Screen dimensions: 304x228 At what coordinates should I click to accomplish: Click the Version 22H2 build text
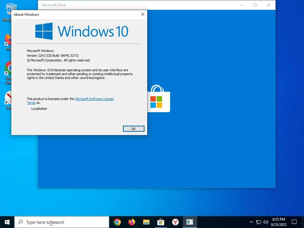pos(53,56)
